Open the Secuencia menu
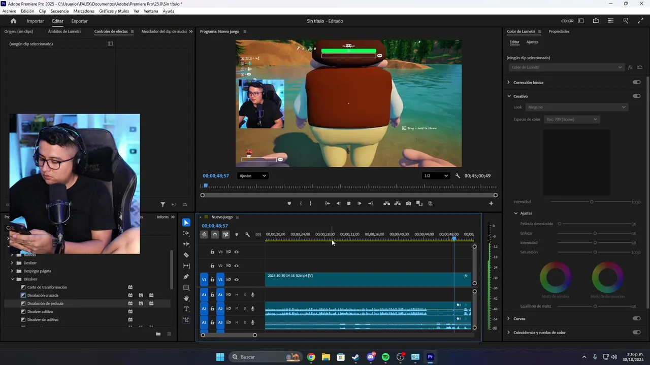The image size is (650, 365). (59, 11)
